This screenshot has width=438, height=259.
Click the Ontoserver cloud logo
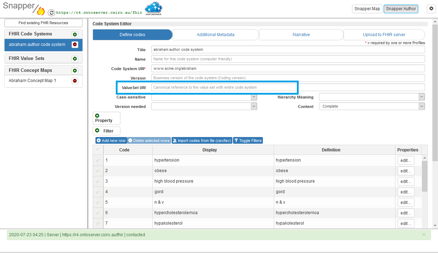tap(153, 9)
